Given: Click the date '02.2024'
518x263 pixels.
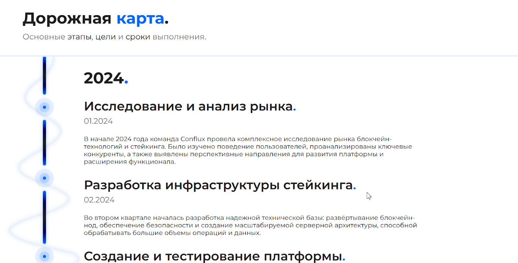Looking at the screenshot, I should (99, 200).
